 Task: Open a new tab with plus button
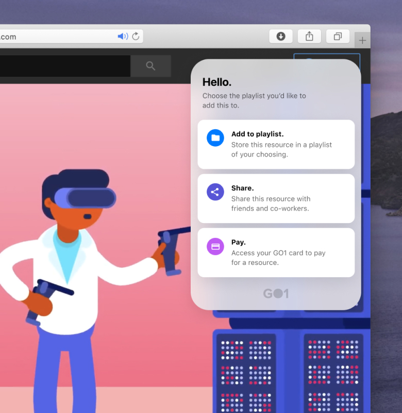362,40
